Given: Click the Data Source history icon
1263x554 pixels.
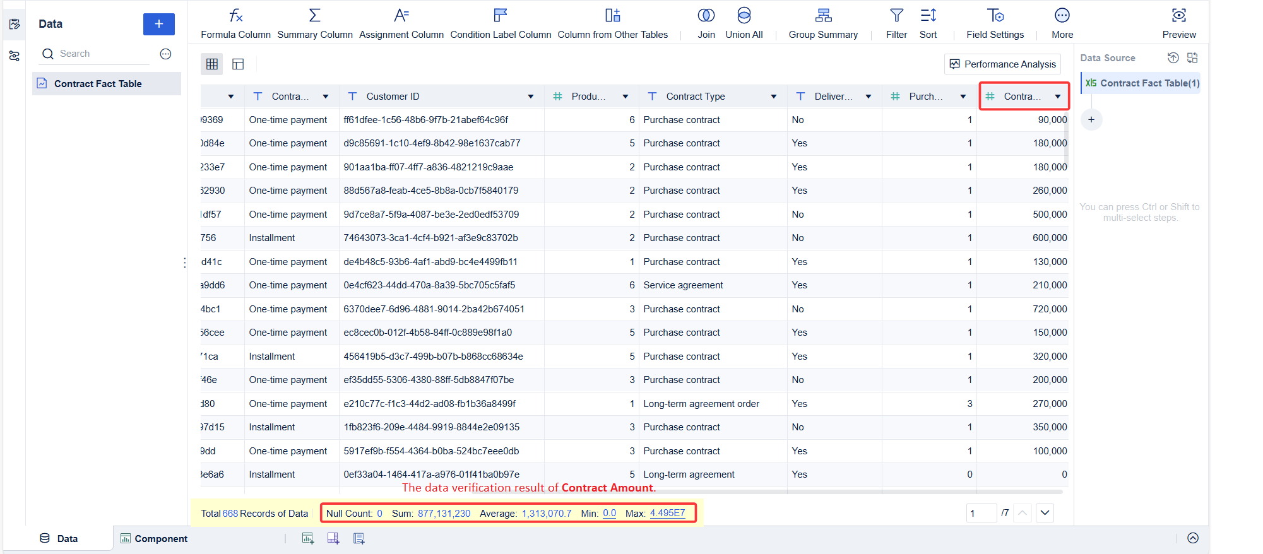Looking at the screenshot, I should 1173,57.
